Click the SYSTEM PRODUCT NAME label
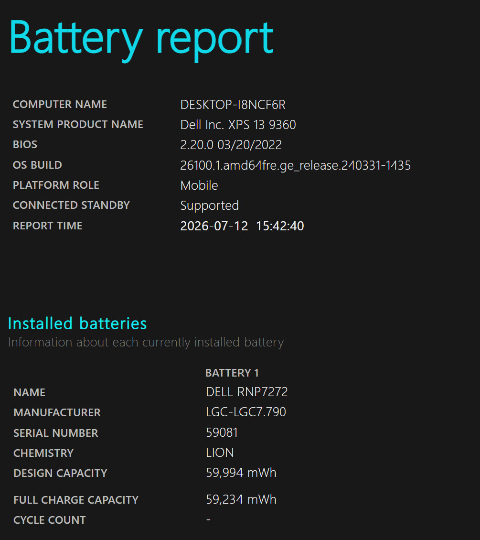This screenshot has width=480, height=540. (78, 124)
